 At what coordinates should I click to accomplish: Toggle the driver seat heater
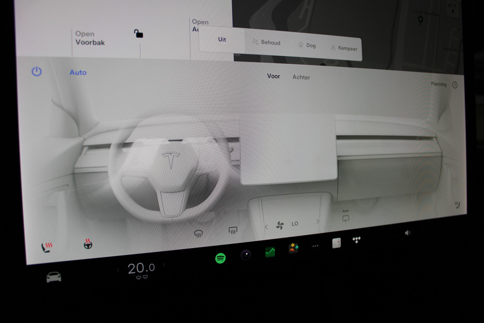click(x=47, y=247)
